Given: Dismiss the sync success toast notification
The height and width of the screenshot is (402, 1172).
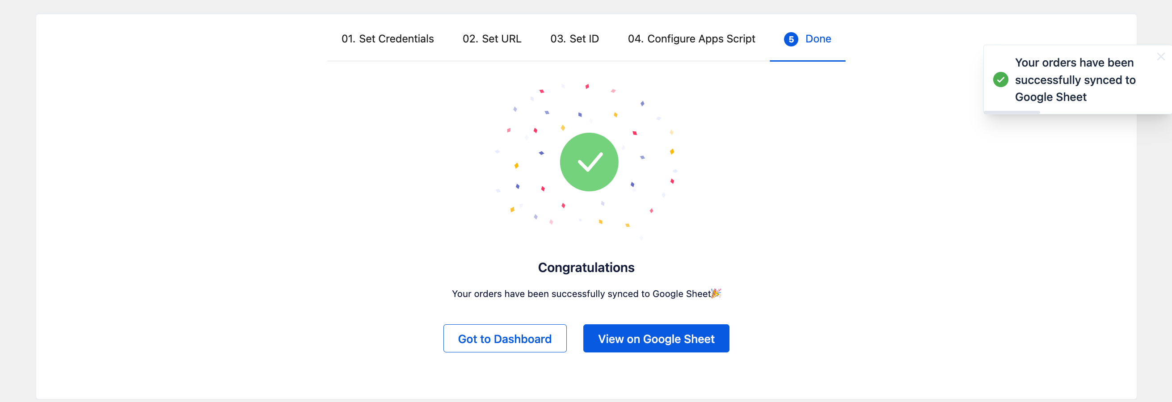Looking at the screenshot, I should tap(1161, 56).
